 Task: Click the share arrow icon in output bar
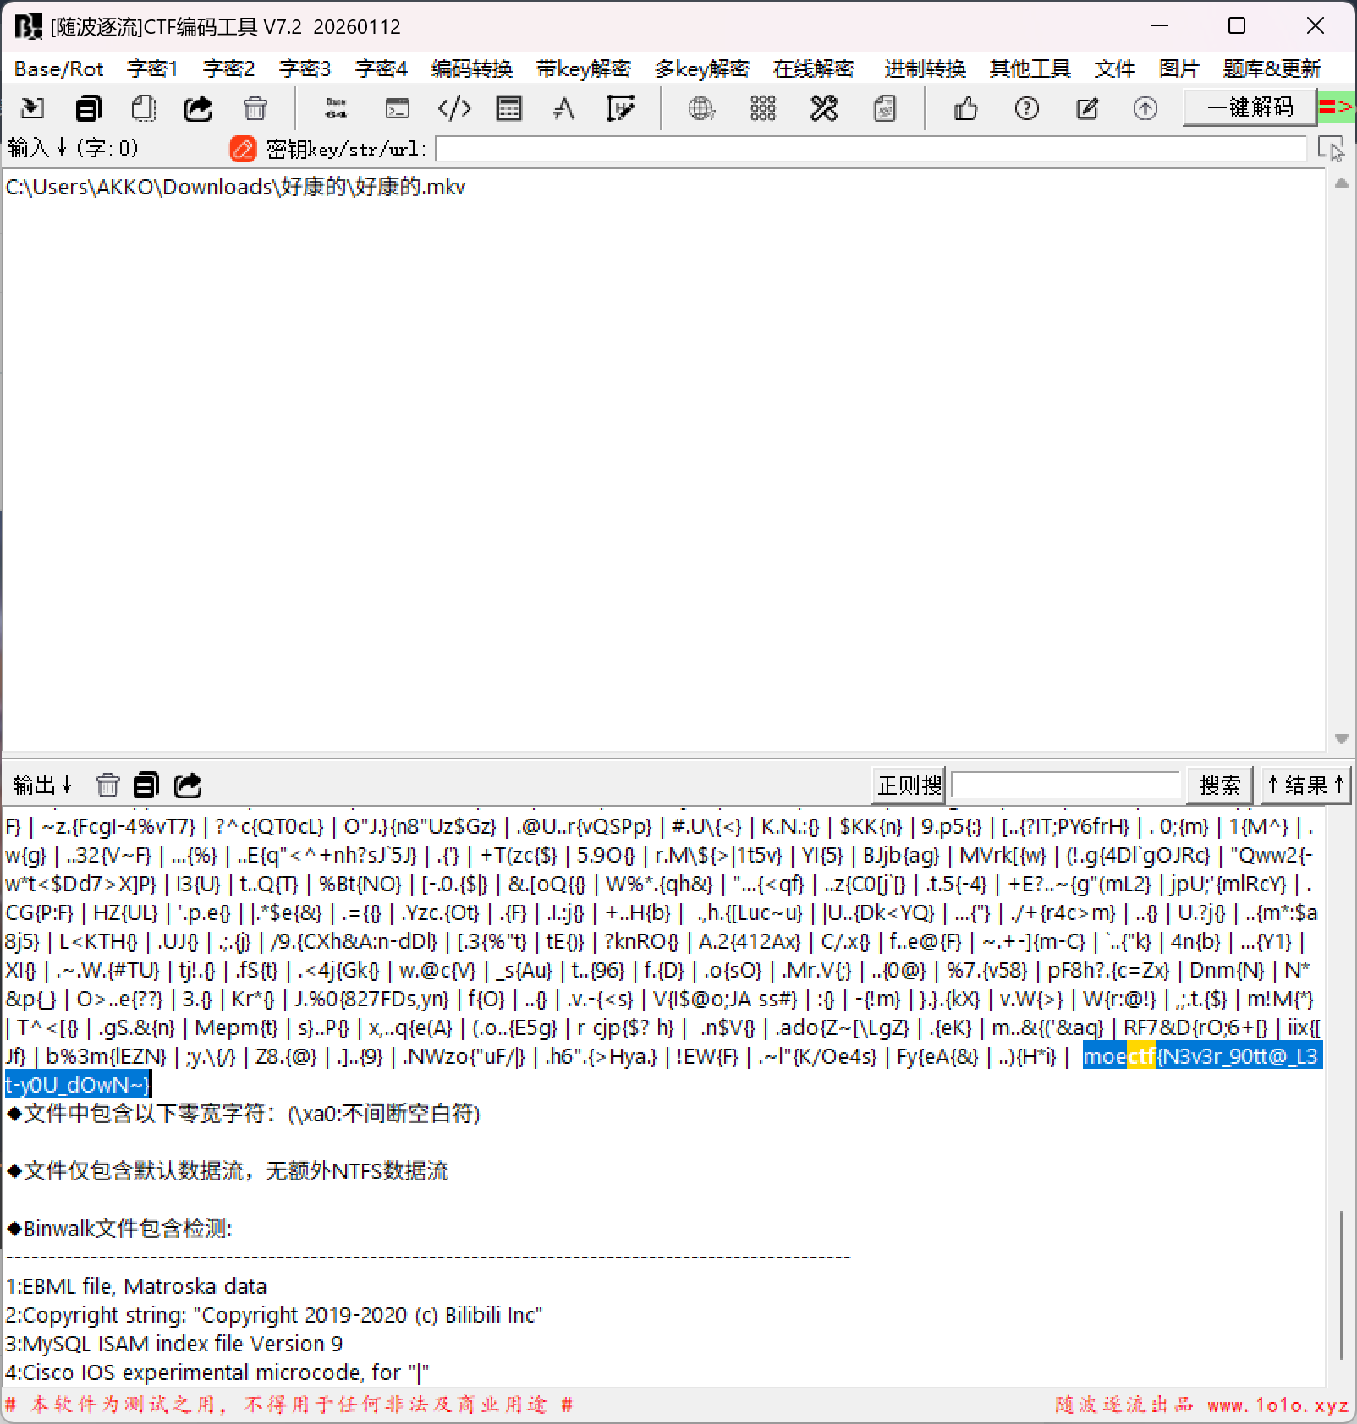tap(188, 786)
